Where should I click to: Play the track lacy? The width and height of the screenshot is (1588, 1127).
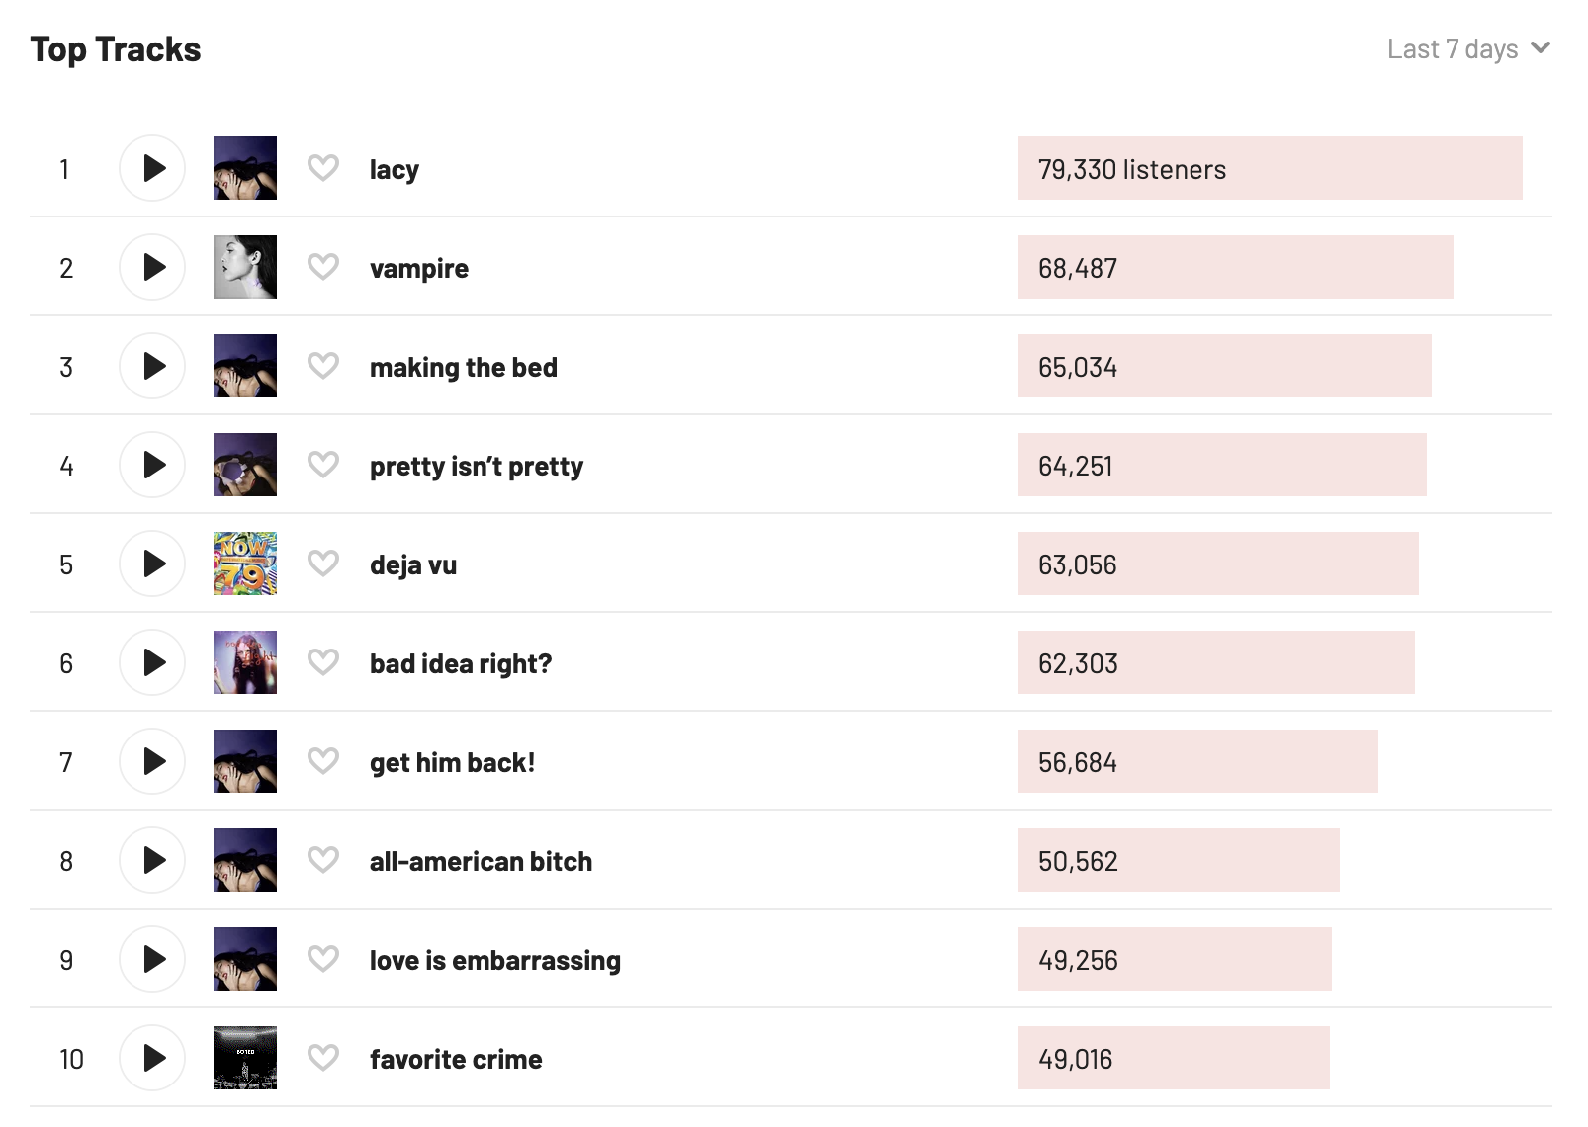click(152, 168)
